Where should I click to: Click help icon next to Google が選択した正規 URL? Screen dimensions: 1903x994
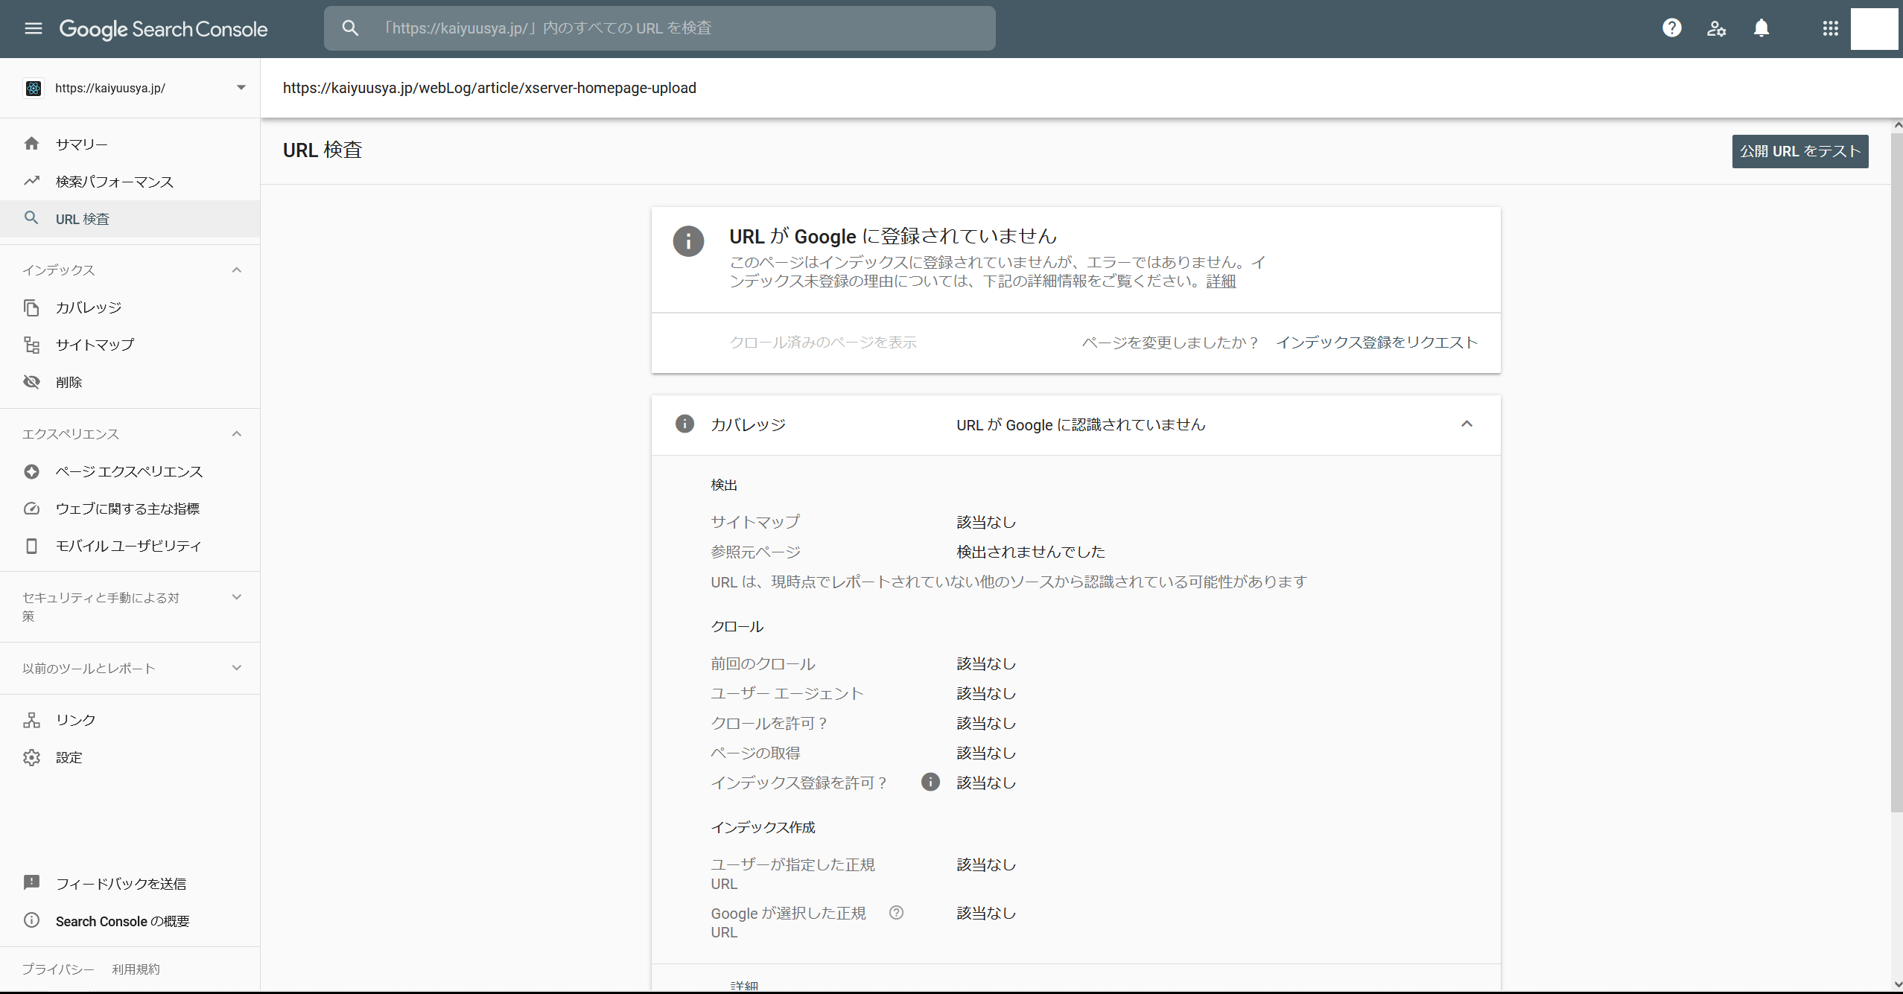(x=897, y=913)
